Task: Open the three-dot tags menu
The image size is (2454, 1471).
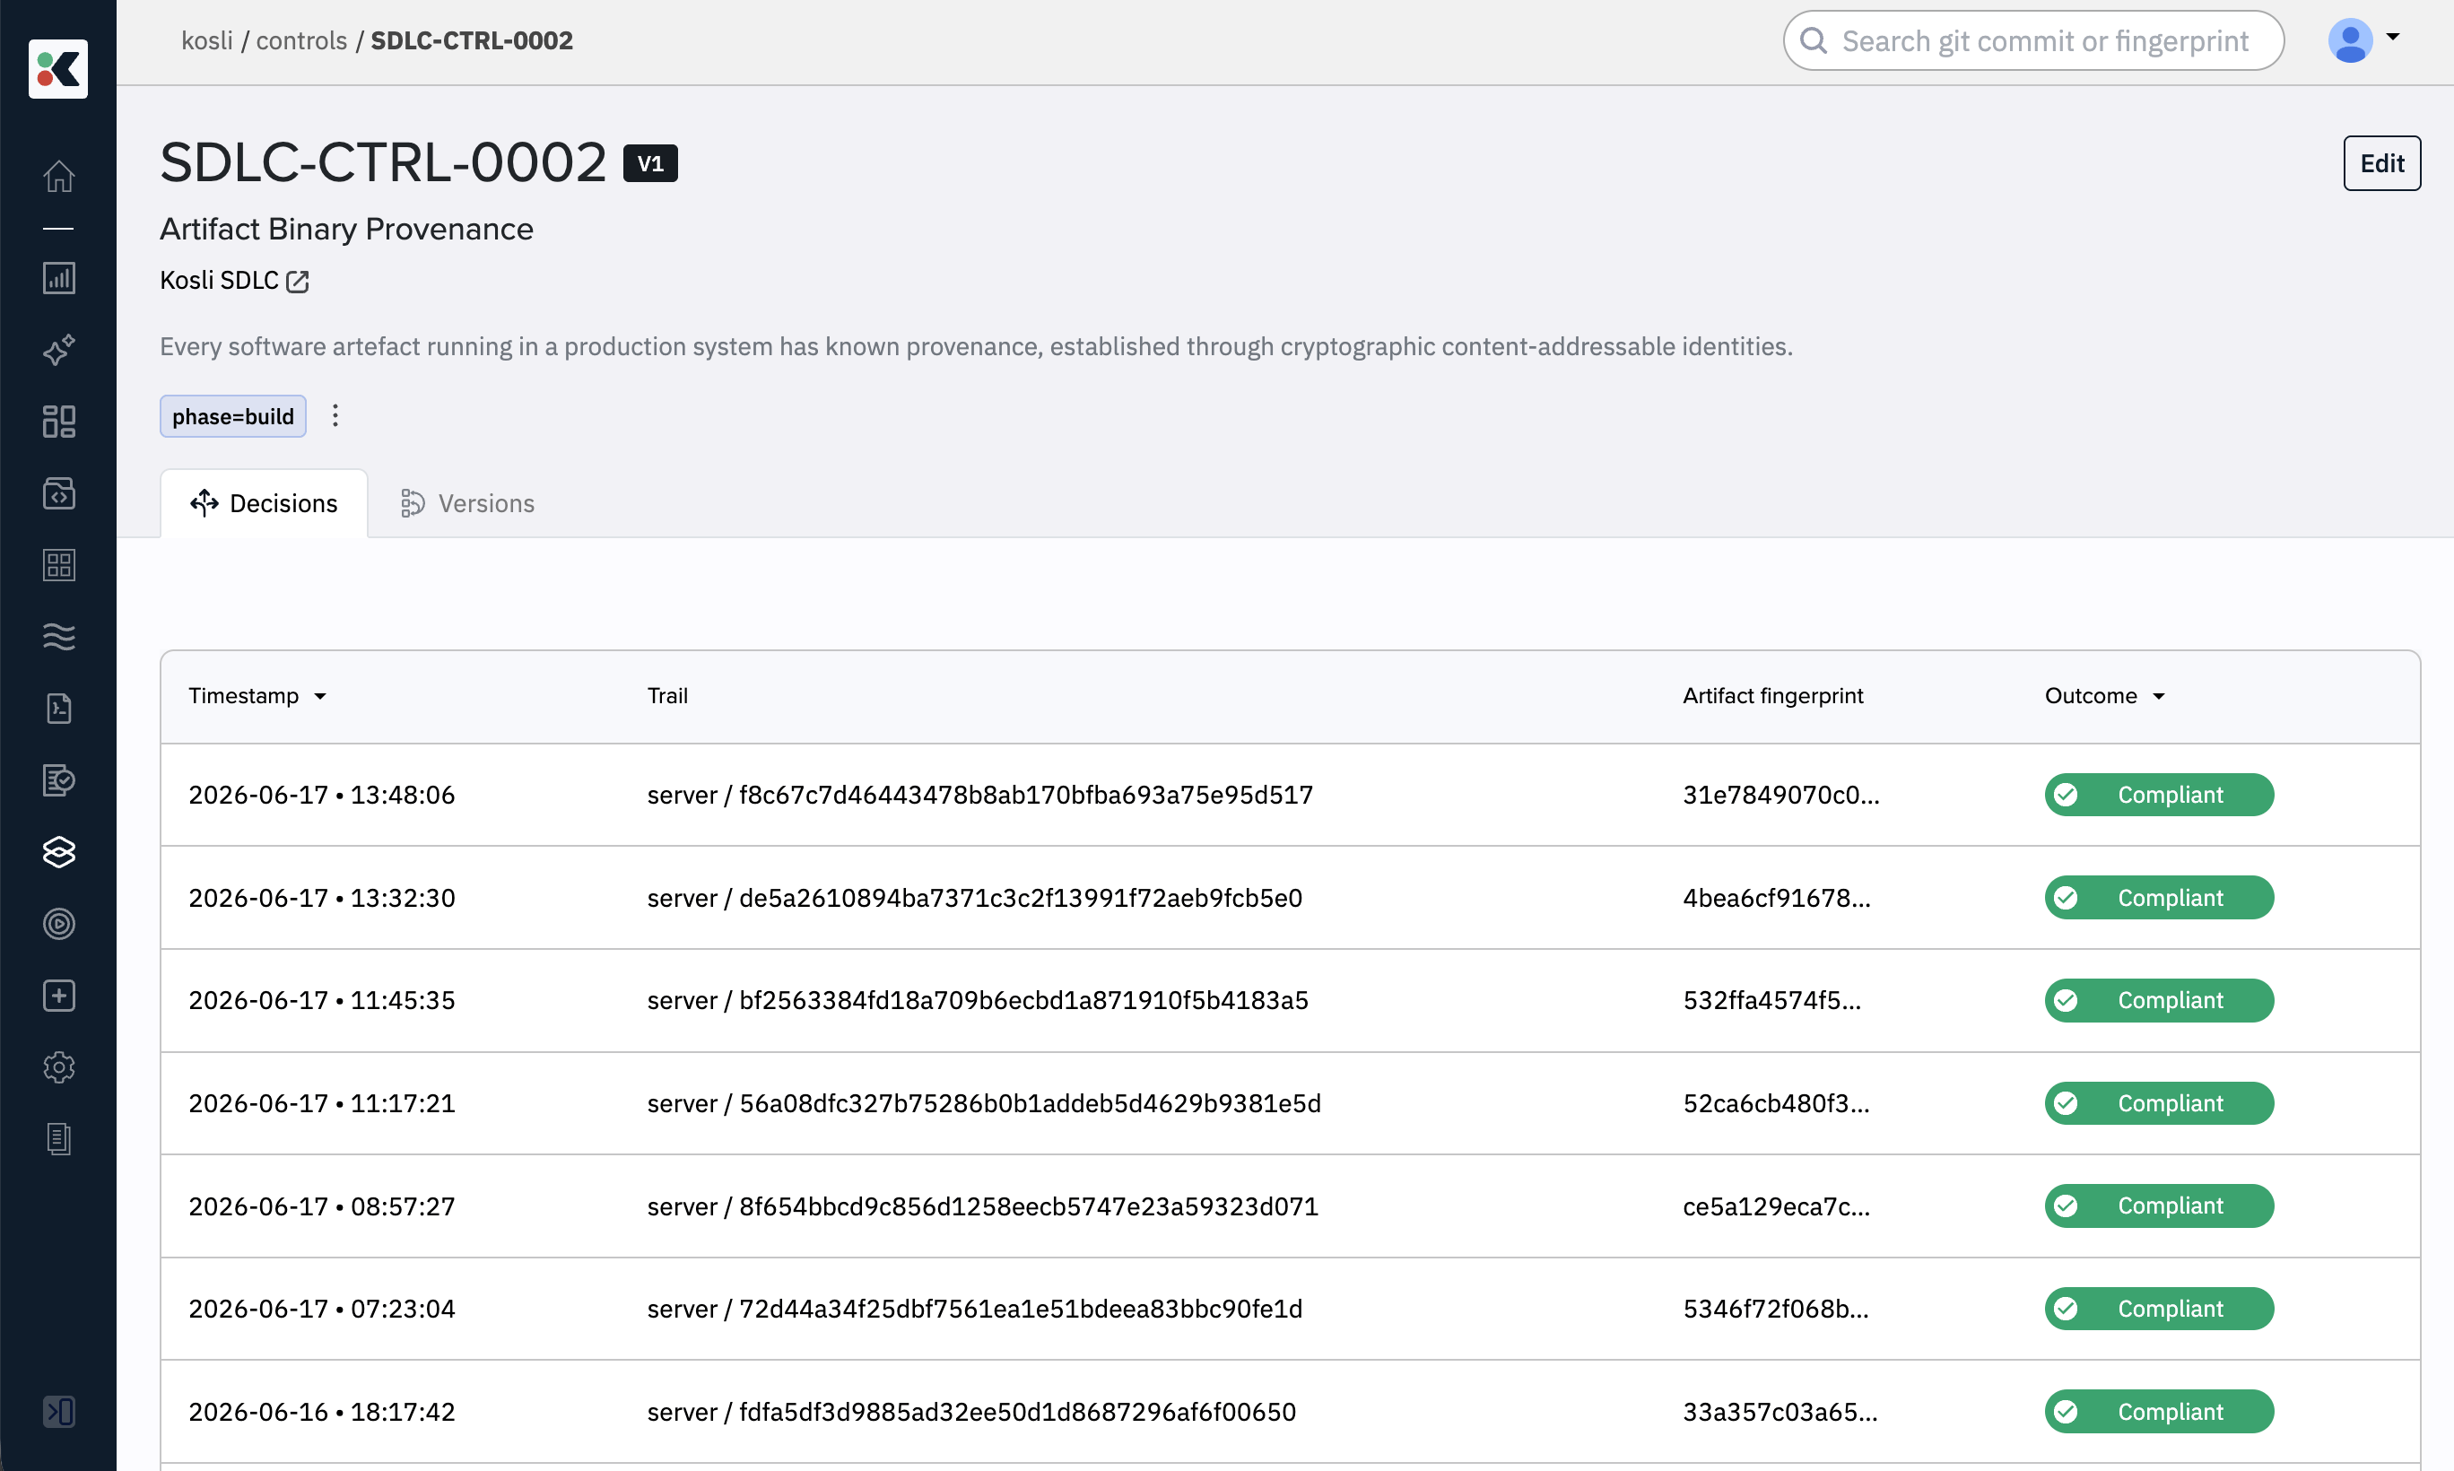Action: point(335,415)
